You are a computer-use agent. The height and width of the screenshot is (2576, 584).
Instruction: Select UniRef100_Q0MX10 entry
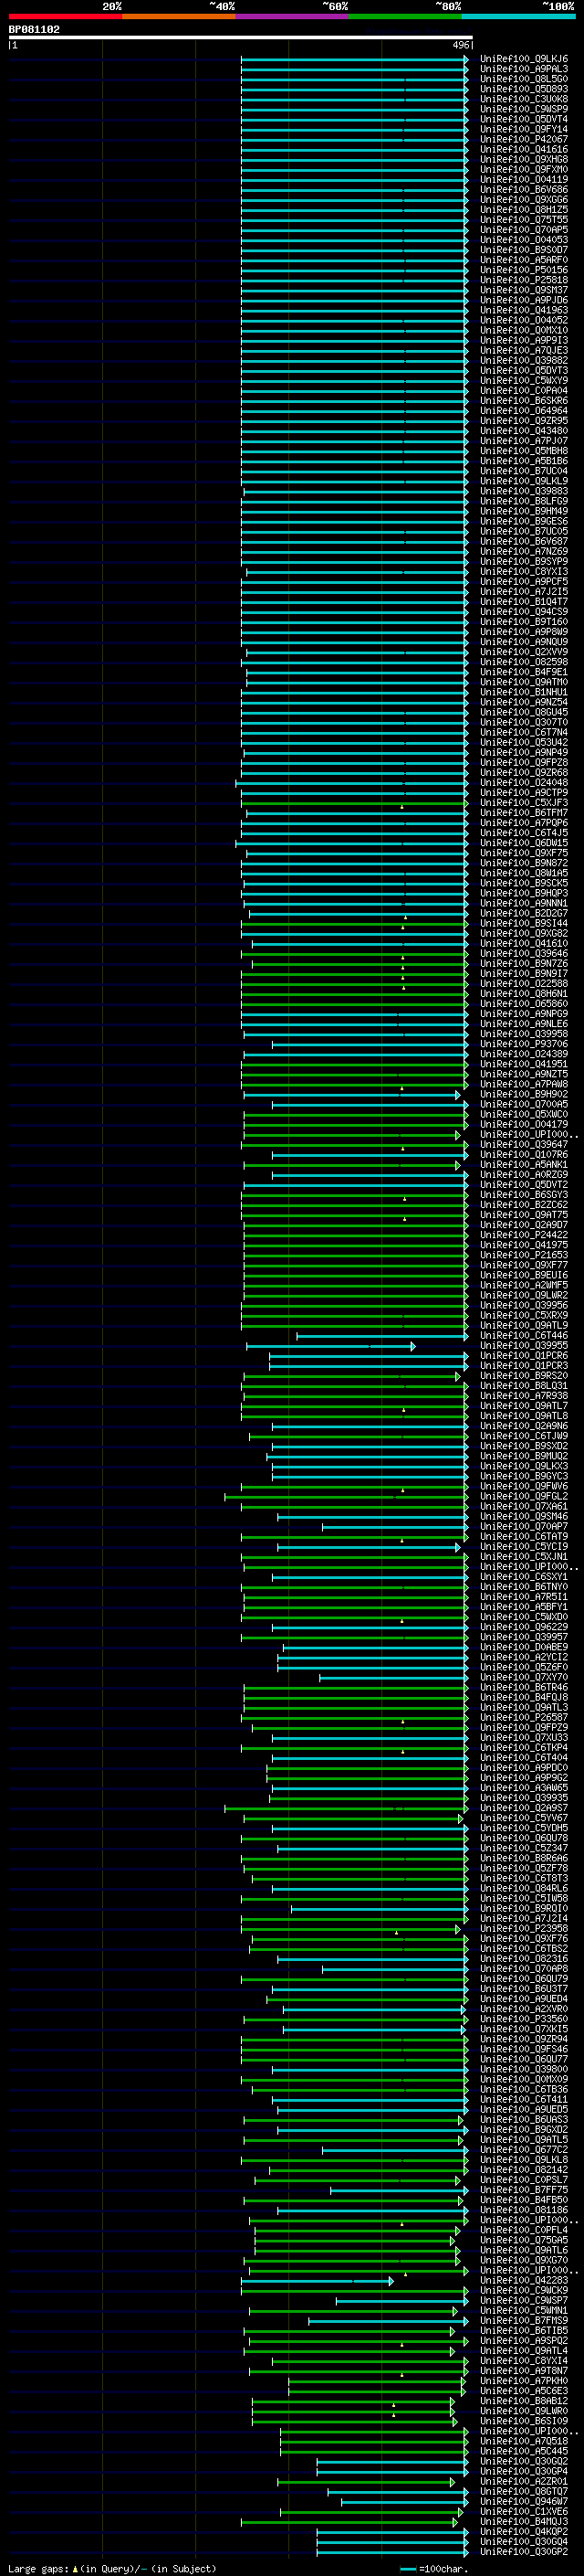[x=523, y=330]
